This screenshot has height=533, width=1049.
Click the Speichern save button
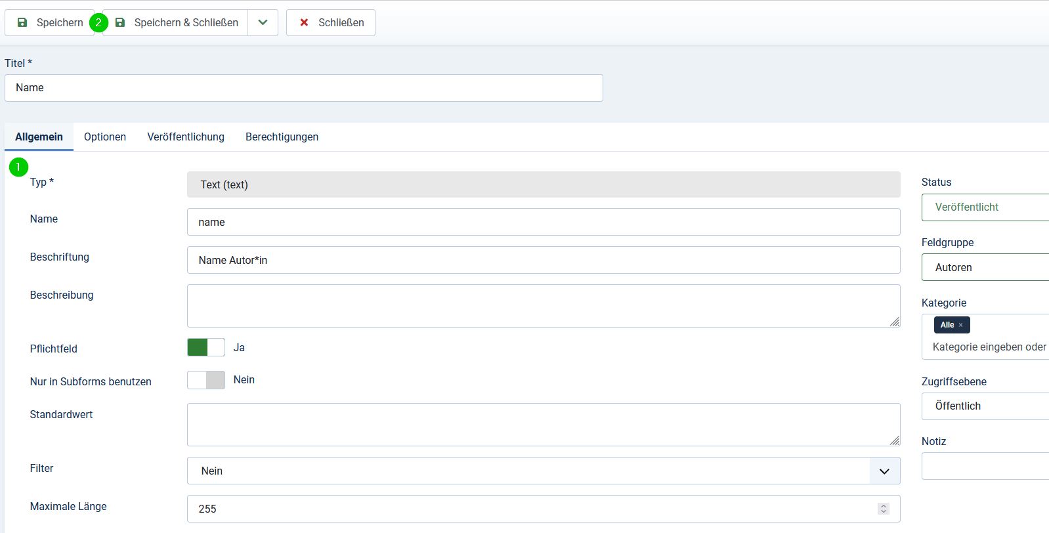[50, 22]
